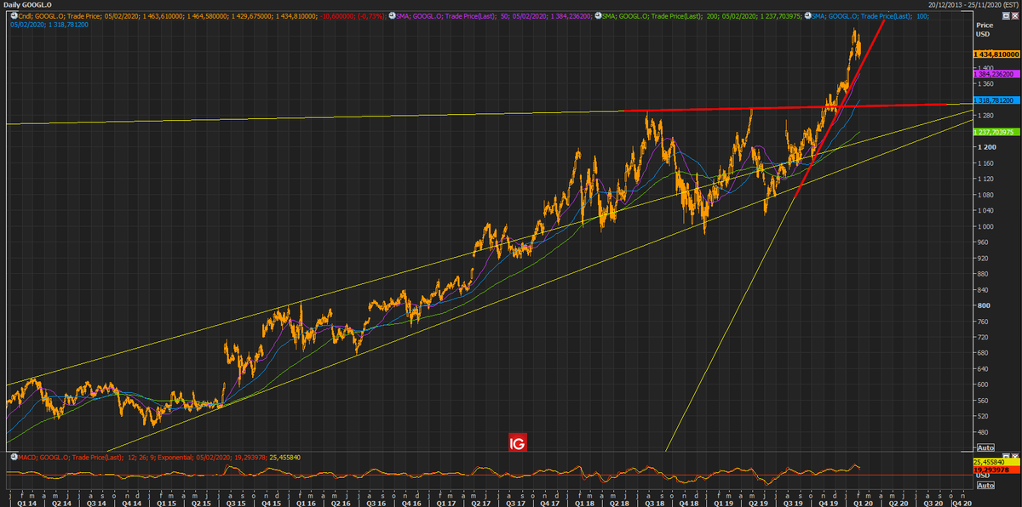Click the Q3 15 time axis label
Viewport: 1022px width, 507px height.
click(236, 503)
